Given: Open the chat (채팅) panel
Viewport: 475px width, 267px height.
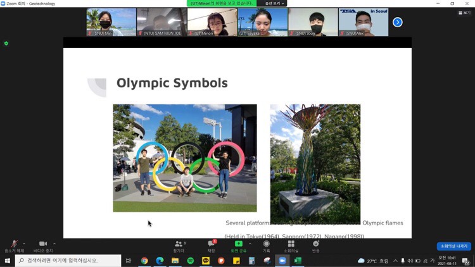Looking at the screenshot, I should point(211,246).
